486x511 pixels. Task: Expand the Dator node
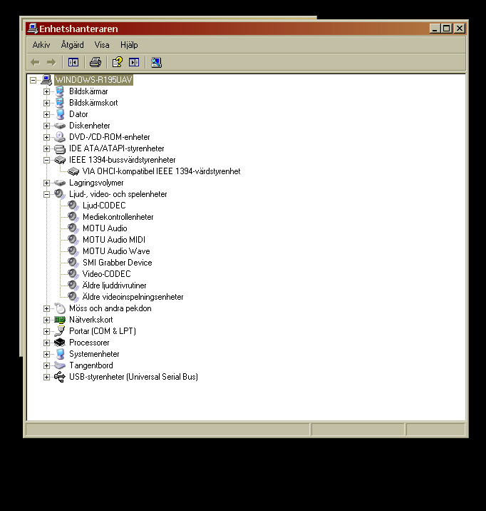[x=46, y=114]
